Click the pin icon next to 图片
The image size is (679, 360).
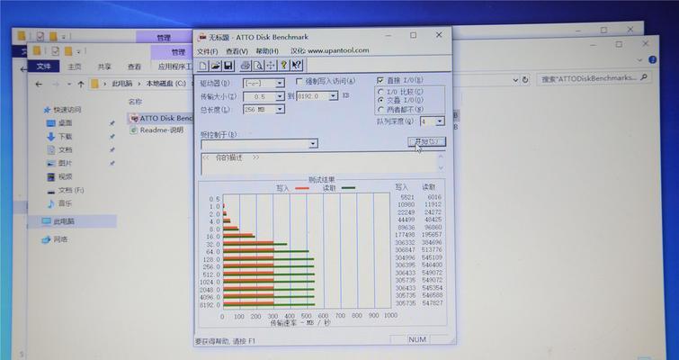pos(112,163)
